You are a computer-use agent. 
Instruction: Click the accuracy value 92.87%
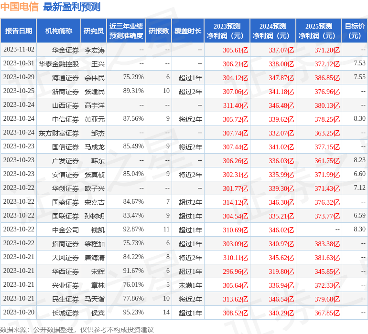point(133,229)
